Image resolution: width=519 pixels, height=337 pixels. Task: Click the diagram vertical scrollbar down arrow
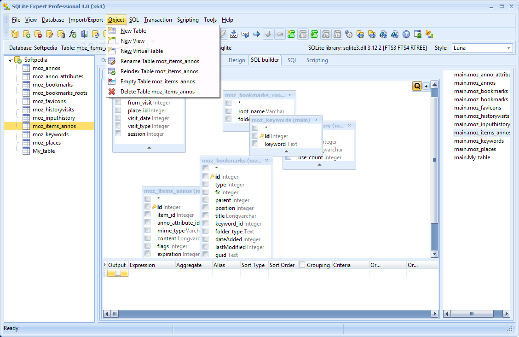click(435, 254)
